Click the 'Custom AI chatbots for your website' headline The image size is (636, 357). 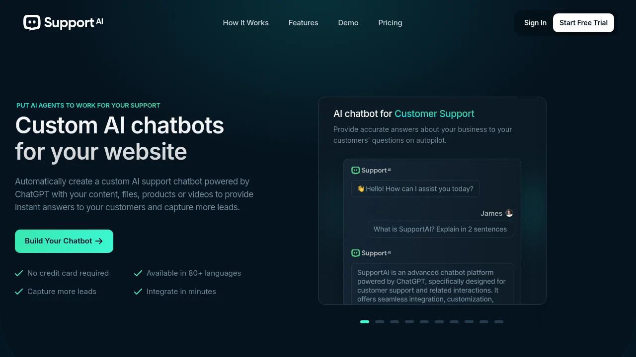[120, 138]
